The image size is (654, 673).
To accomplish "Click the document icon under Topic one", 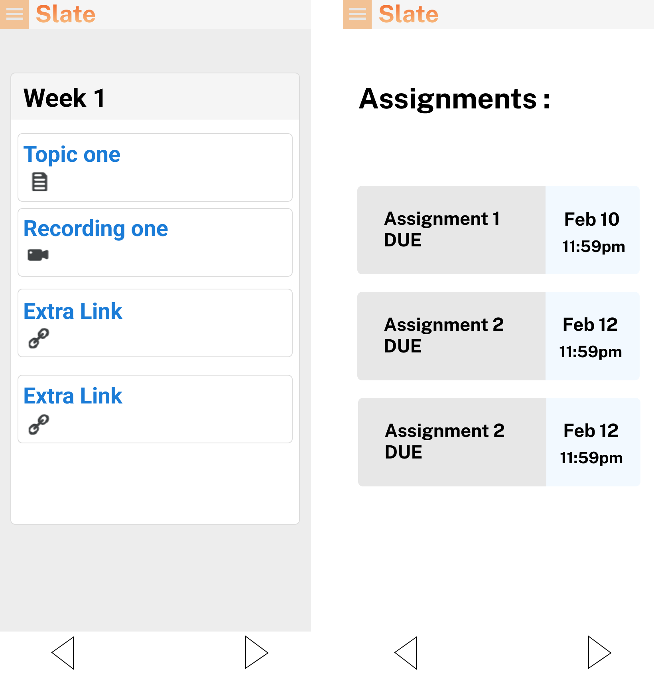I will [x=39, y=182].
